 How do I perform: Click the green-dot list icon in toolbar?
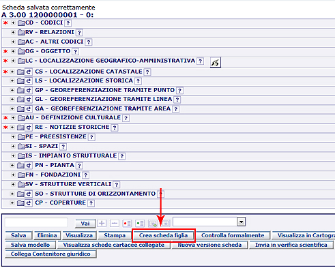140,223
